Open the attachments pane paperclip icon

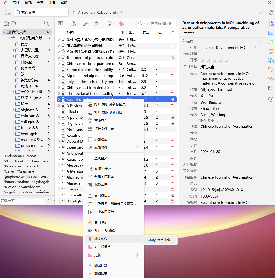pyautogui.click(x=271, y=42)
